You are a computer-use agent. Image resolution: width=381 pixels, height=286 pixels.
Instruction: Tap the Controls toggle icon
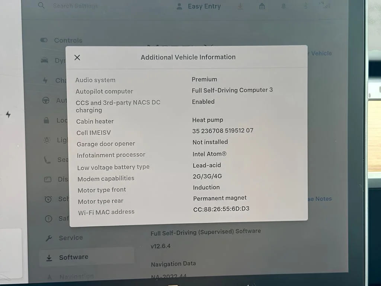tap(44, 40)
